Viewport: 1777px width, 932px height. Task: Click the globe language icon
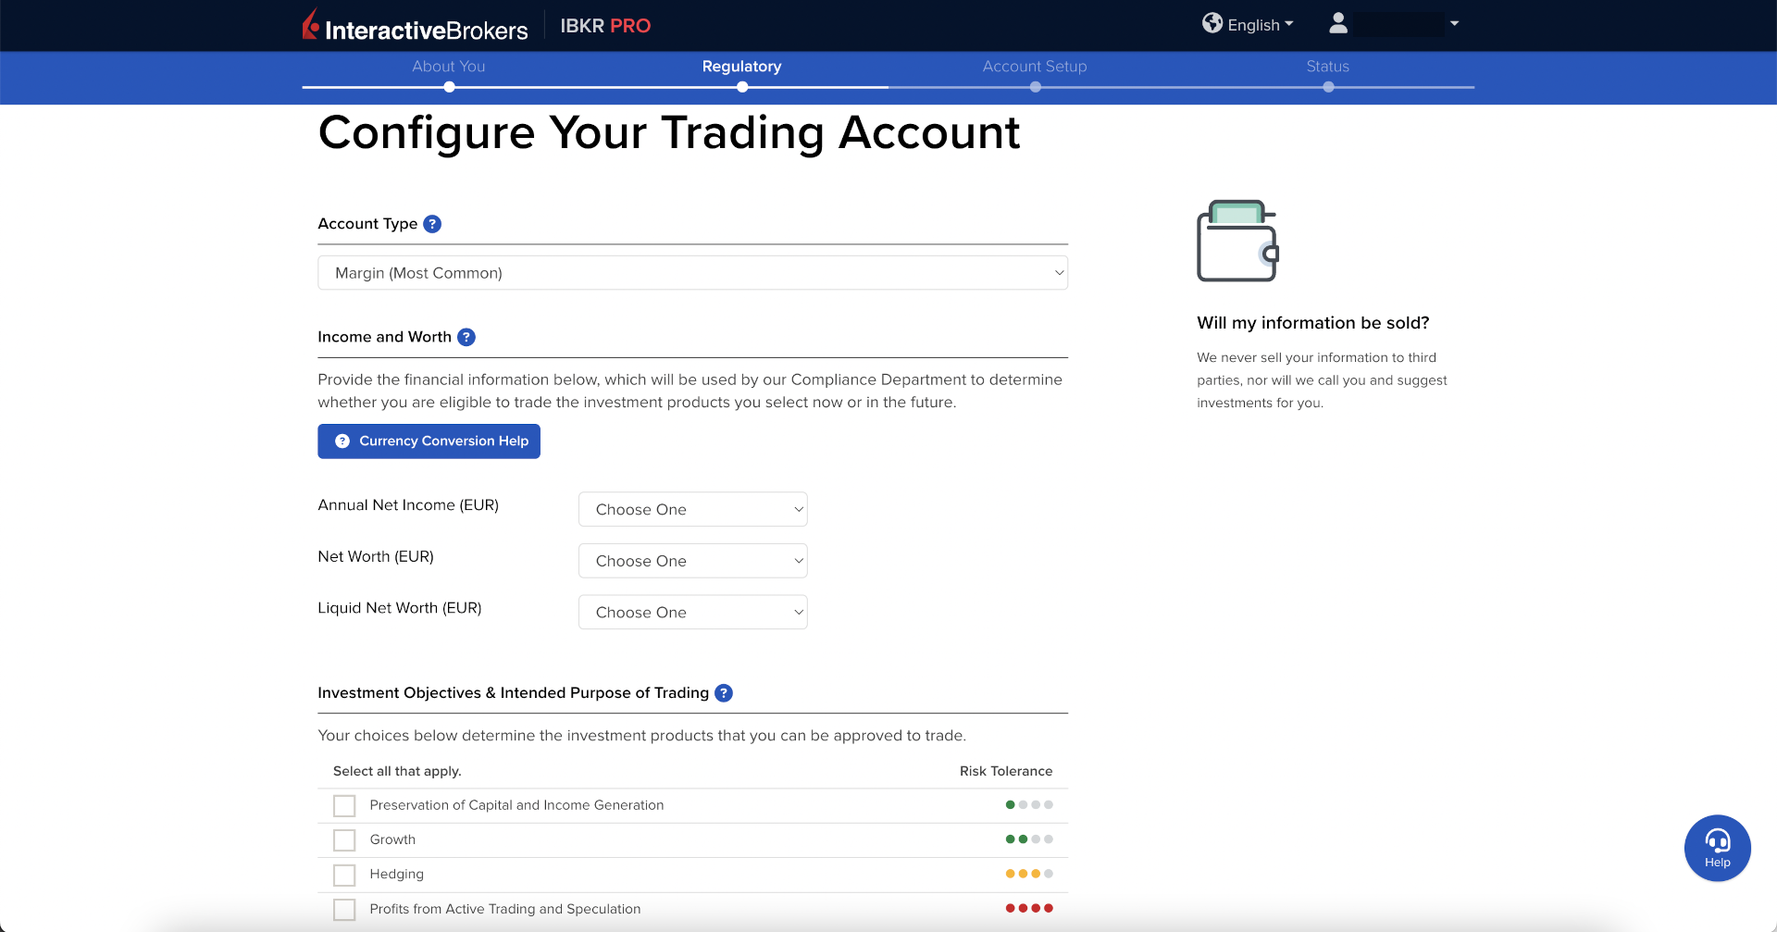click(1212, 23)
